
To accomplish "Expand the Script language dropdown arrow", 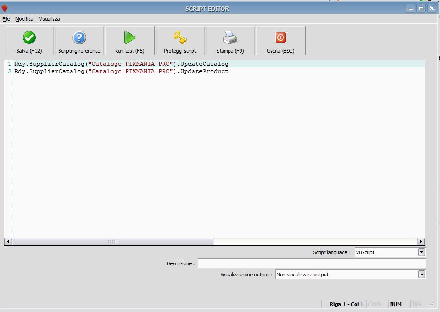I will 422,252.
